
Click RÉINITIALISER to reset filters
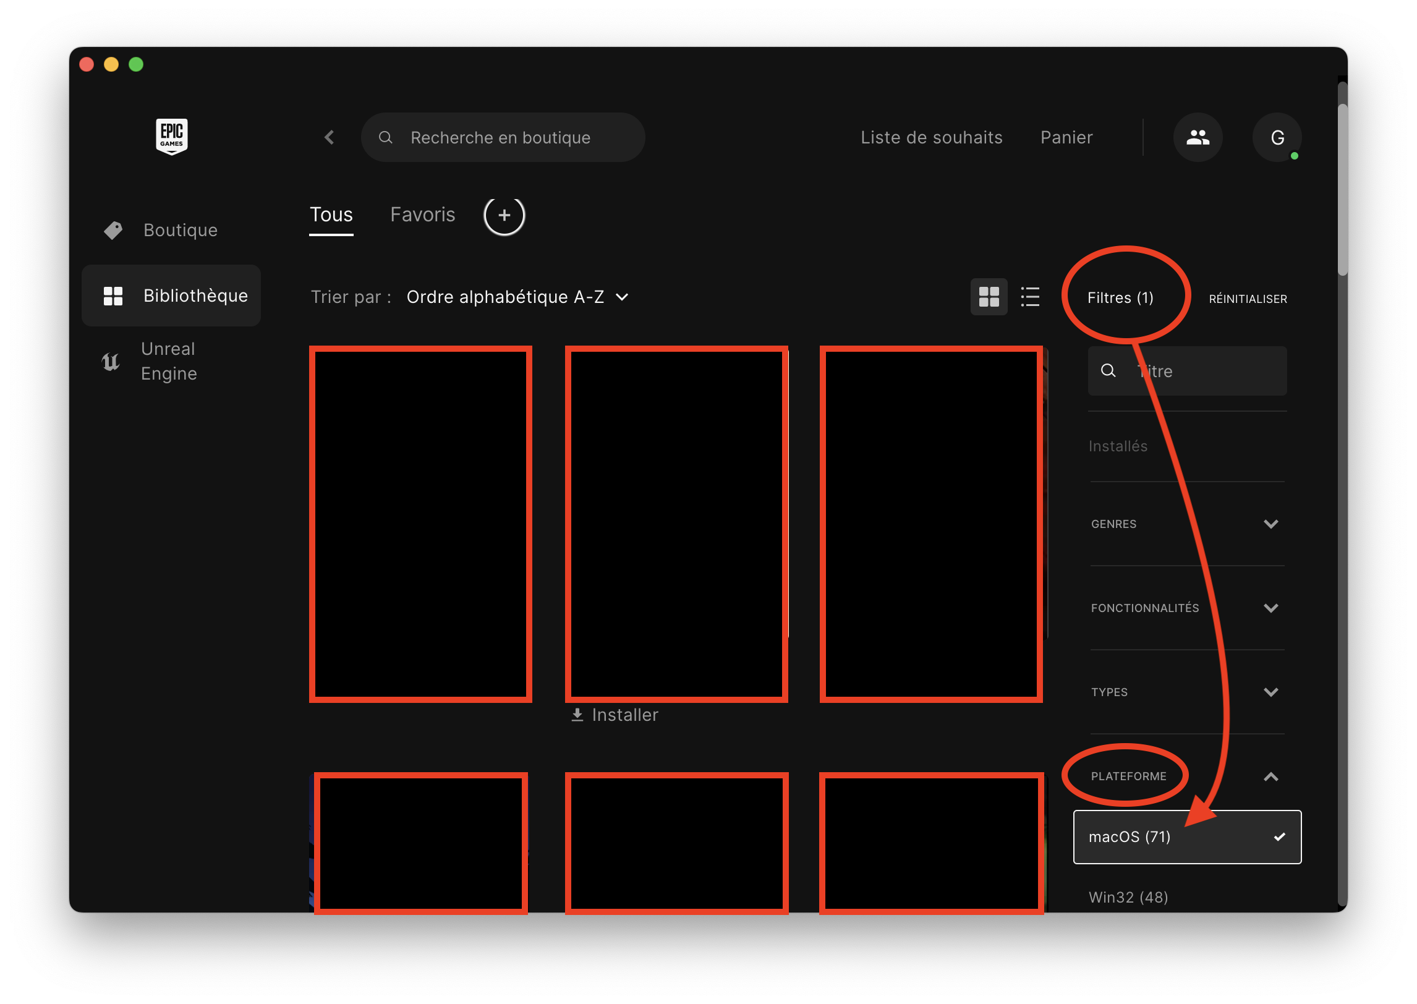pyautogui.click(x=1248, y=299)
